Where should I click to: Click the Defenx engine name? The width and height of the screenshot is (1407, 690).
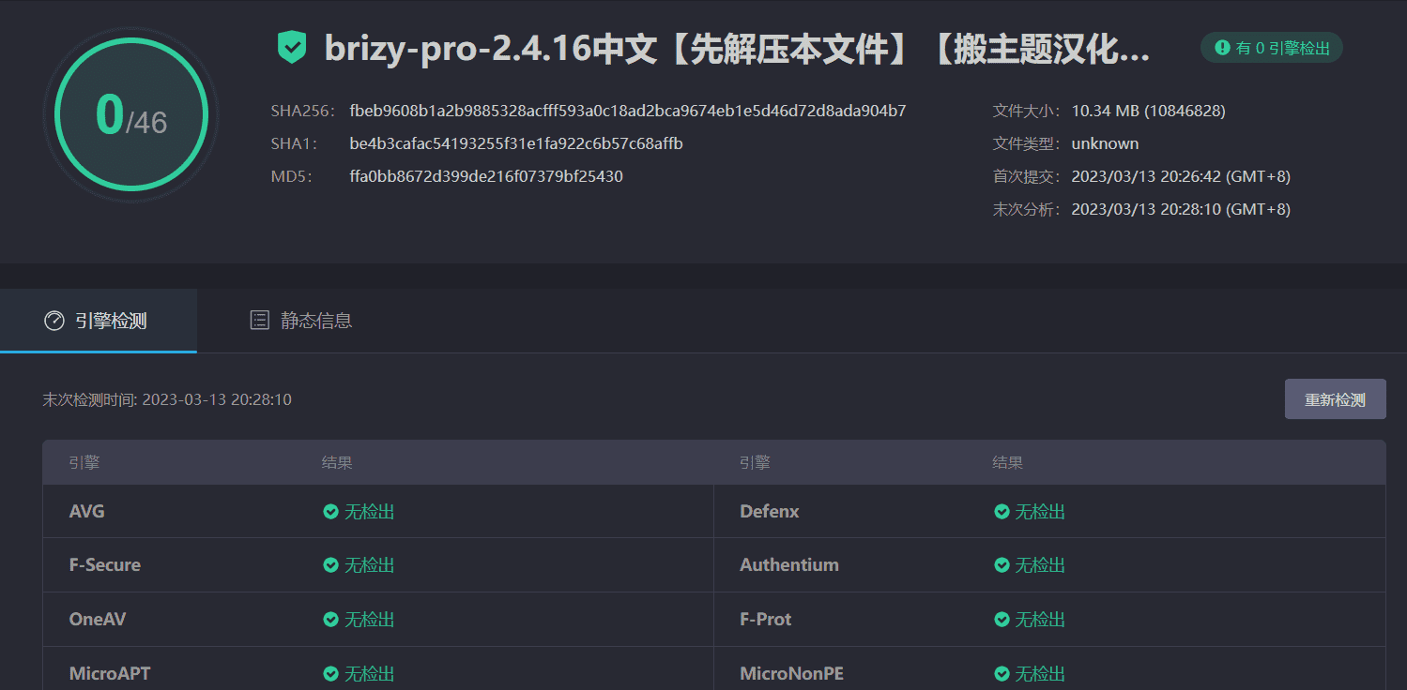click(x=770, y=512)
